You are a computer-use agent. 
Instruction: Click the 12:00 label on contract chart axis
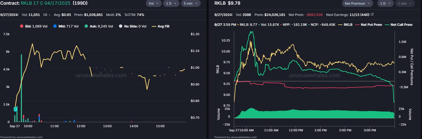pyautogui.click(x=81, y=126)
